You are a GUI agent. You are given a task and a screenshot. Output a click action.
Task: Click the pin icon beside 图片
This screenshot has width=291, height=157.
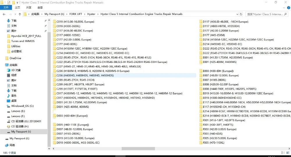45,31
